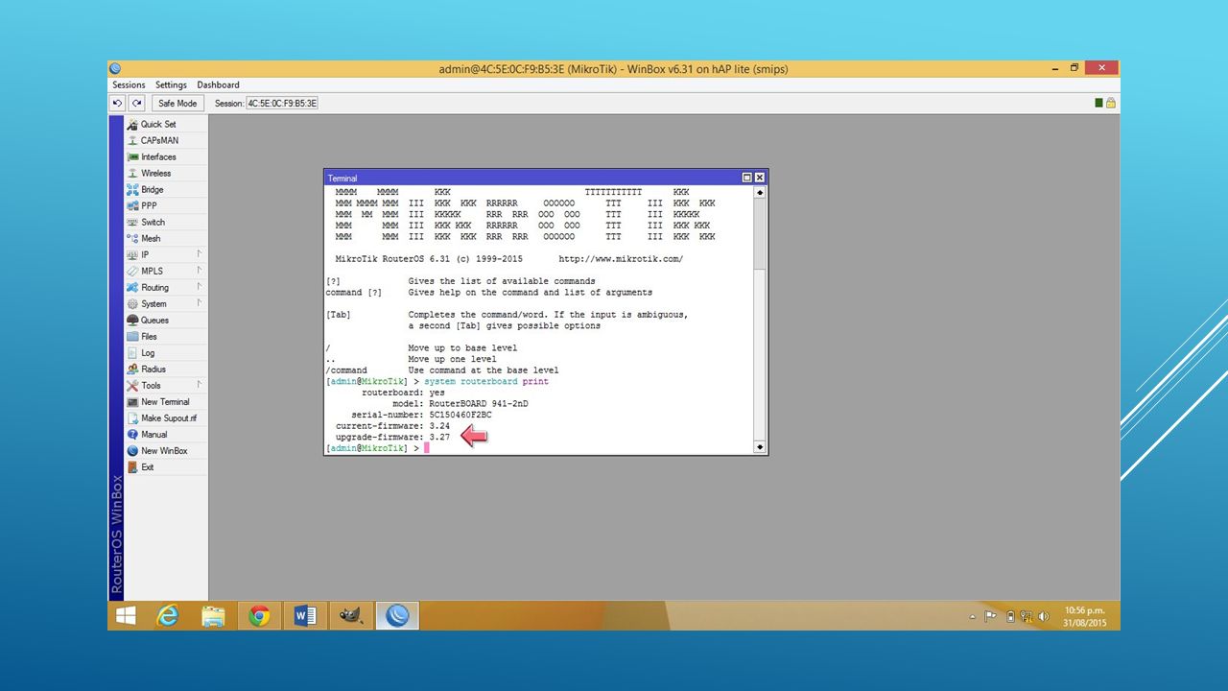
Task: Open the Dashboard menu
Action: coord(218,84)
